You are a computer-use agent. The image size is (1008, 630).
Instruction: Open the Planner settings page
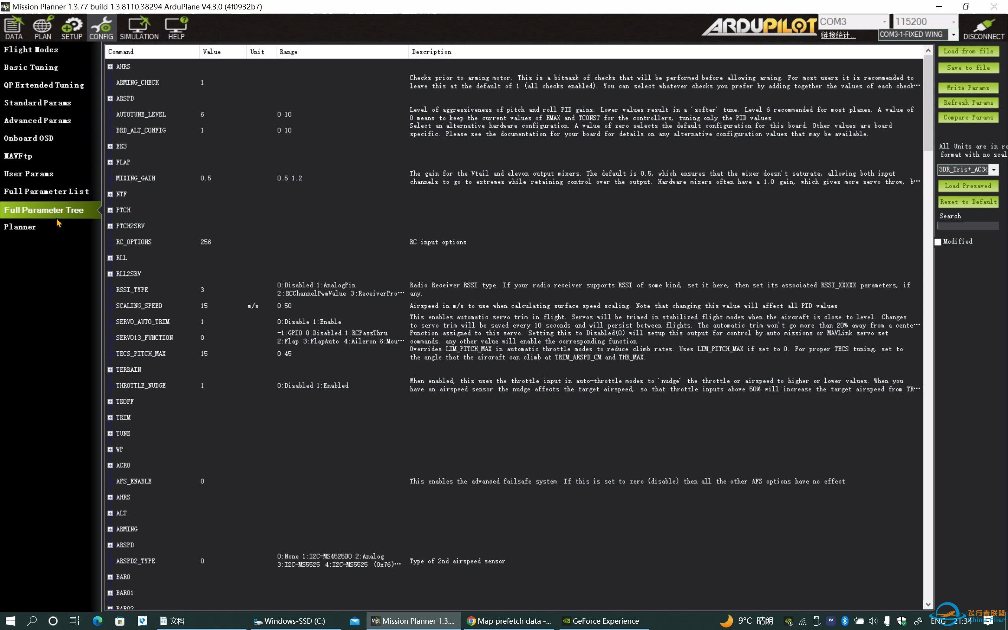click(x=20, y=227)
